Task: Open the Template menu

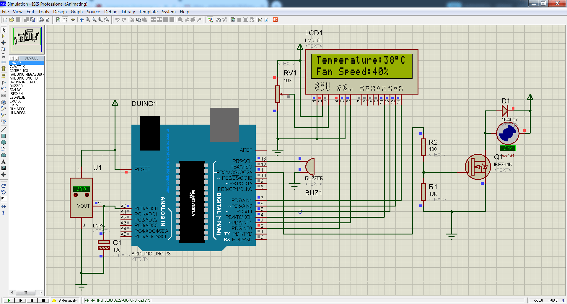Action: click(148, 12)
